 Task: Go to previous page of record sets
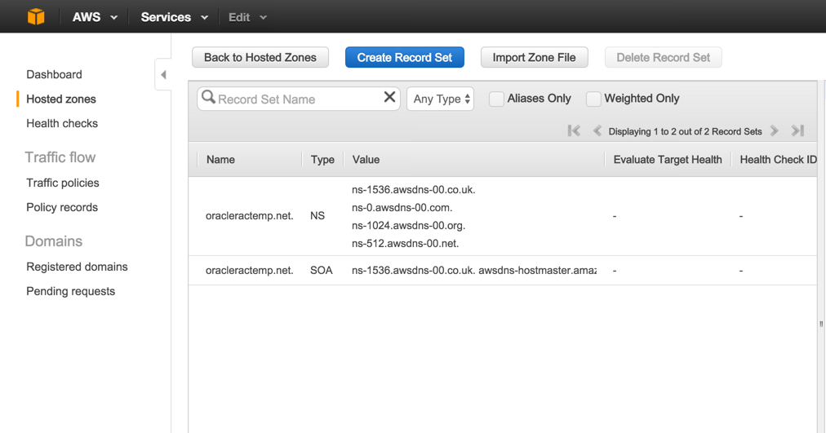point(597,130)
